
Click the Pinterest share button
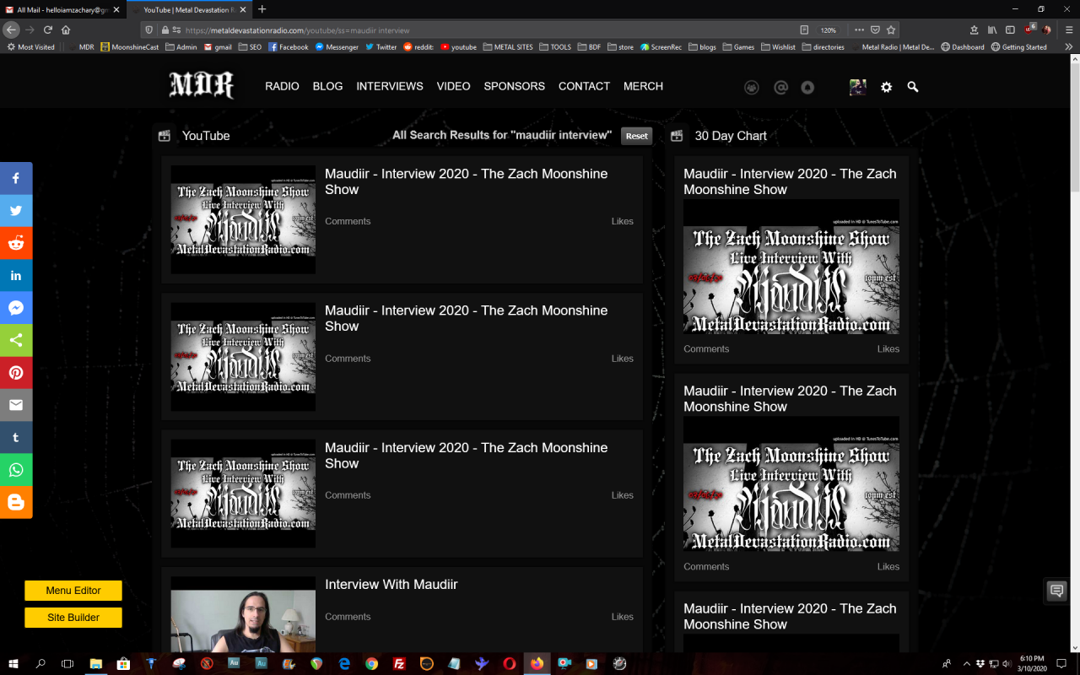point(16,373)
